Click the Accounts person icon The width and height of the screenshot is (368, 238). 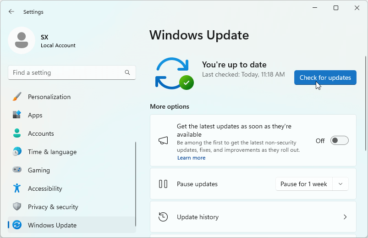point(17,133)
